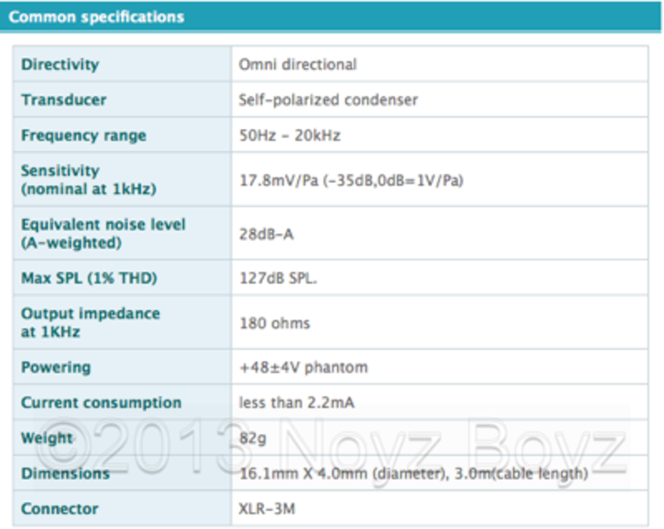This screenshot has height=529, width=664.
Task: Select the Frequency range label
Action: (83, 135)
